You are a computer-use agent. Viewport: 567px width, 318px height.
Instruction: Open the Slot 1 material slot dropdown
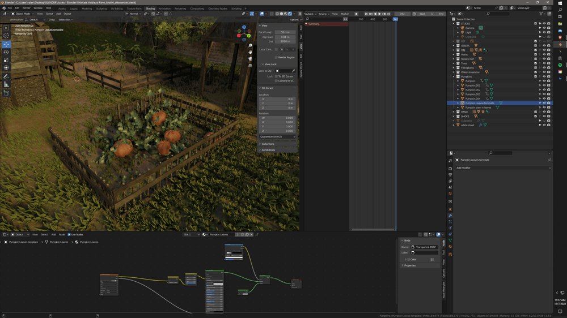point(191,235)
